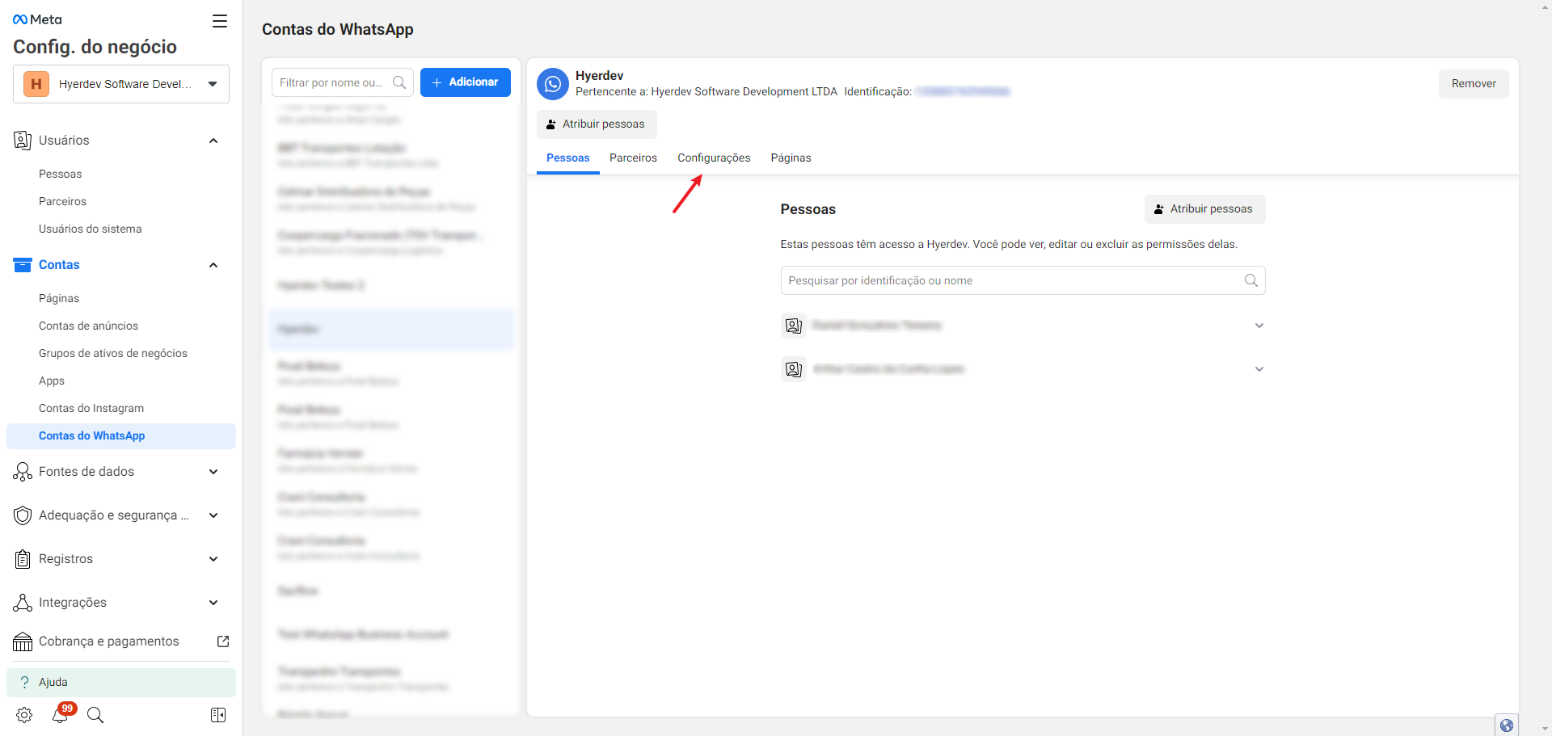Collapse the Usuários section
Image resolution: width=1552 pixels, height=736 pixels.
click(x=213, y=141)
